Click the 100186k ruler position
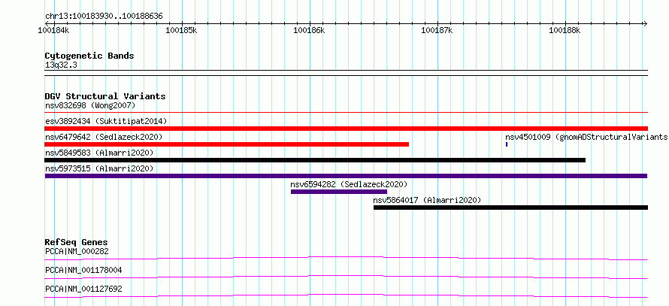Viewport: 669px width, 306px height. (x=310, y=30)
